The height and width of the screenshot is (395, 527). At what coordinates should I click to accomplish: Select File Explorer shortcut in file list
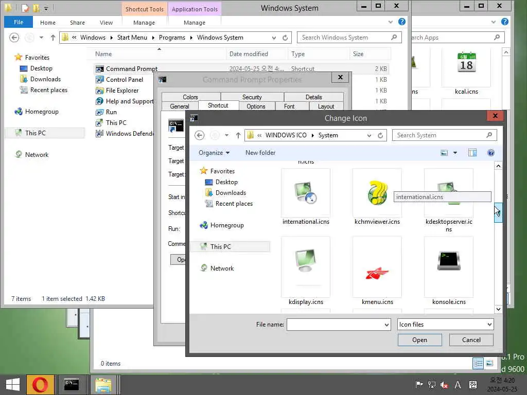point(122,91)
